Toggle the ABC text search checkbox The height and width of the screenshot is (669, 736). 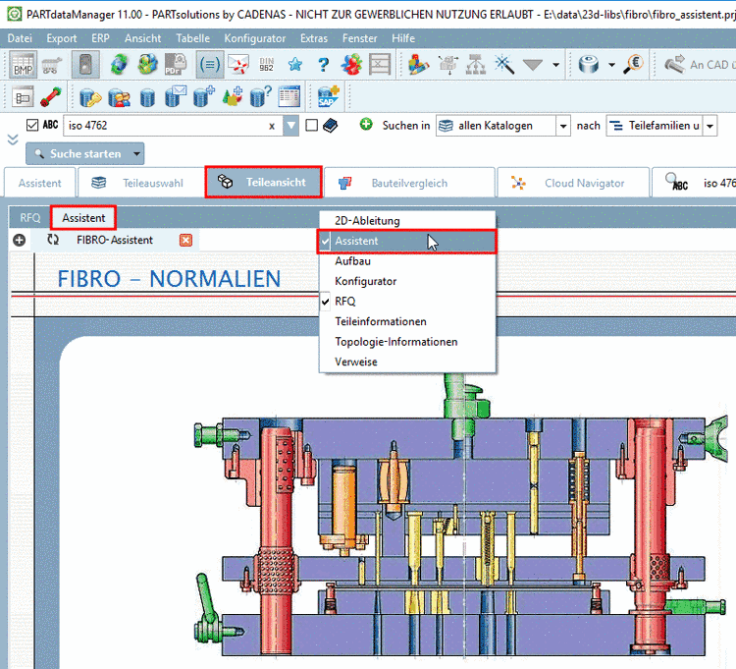point(32,126)
